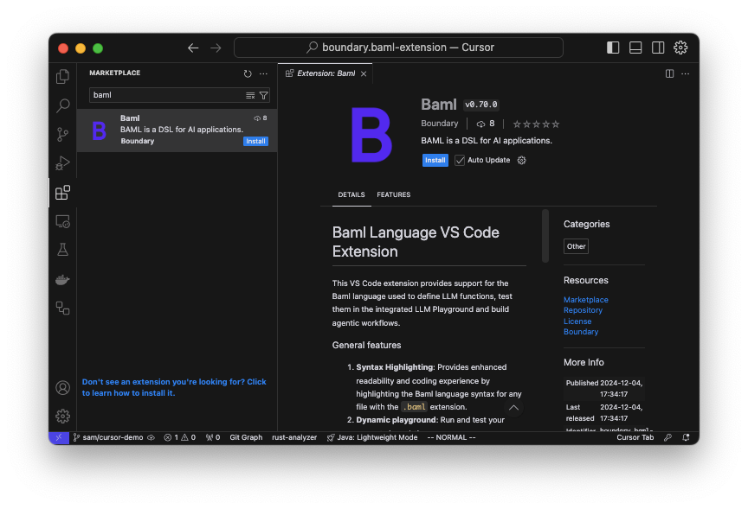The height and width of the screenshot is (509, 748).
Task: Toggle the primary side bar layout icon
Action: [x=613, y=48]
